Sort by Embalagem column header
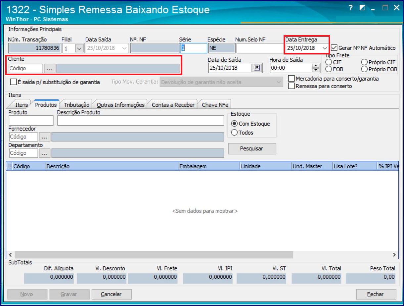 (209, 166)
